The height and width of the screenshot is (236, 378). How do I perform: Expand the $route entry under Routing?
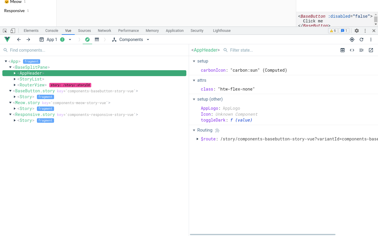tap(197, 139)
